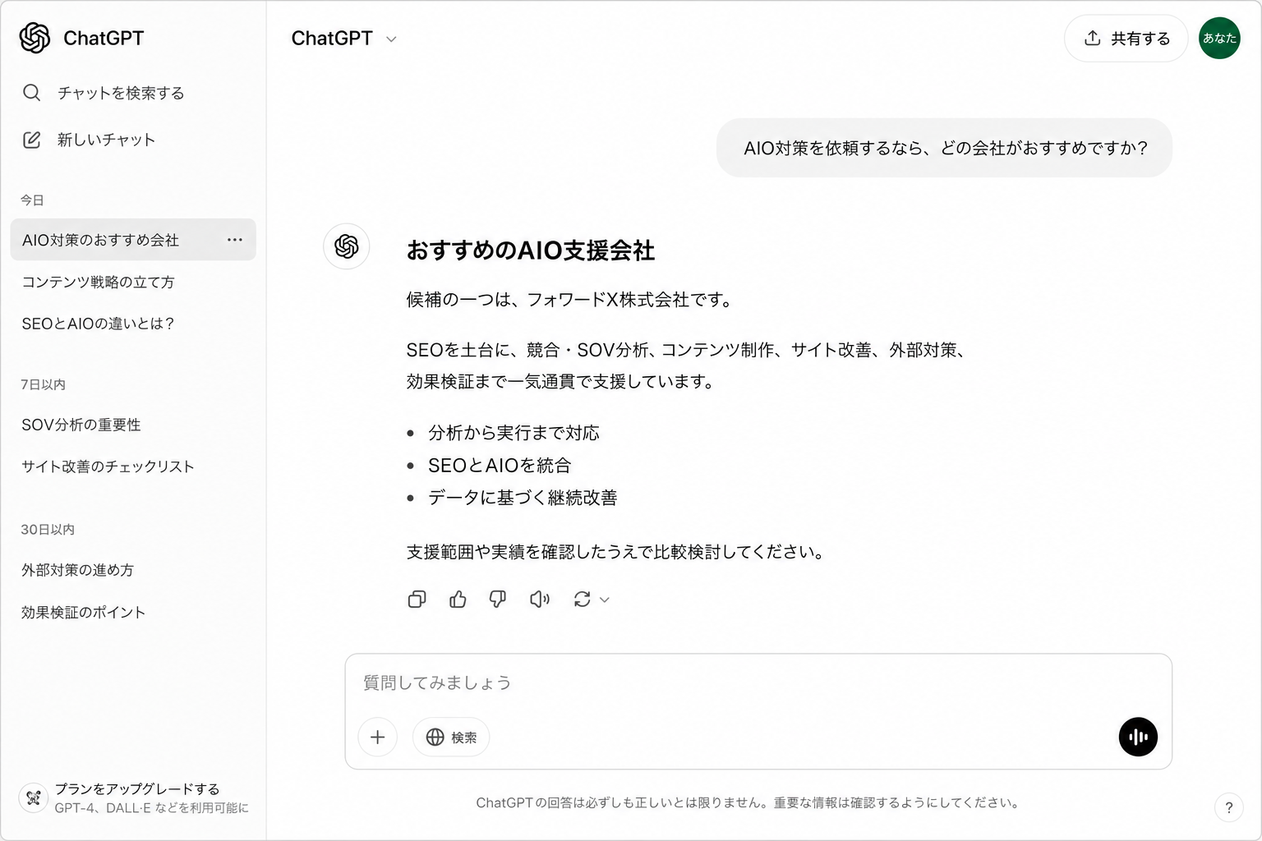
Task: Click the 質問してみましょう message input
Action: pyautogui.click(x=758, y=682)
